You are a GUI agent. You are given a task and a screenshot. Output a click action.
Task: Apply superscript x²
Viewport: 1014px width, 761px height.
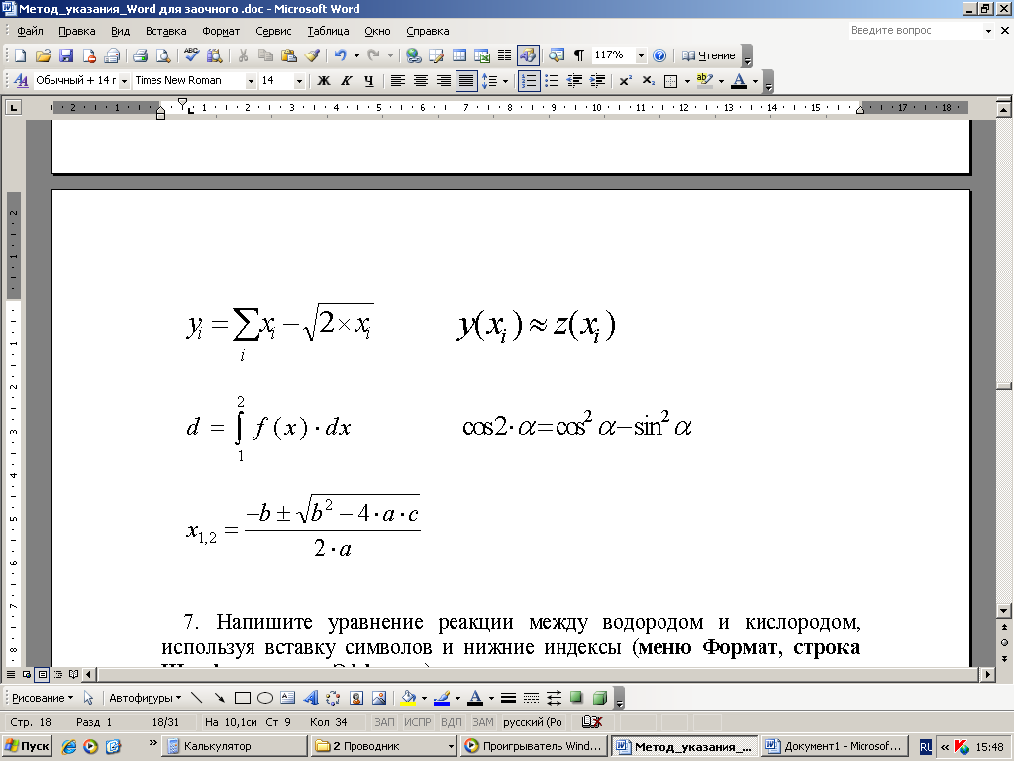click(626, 81)
